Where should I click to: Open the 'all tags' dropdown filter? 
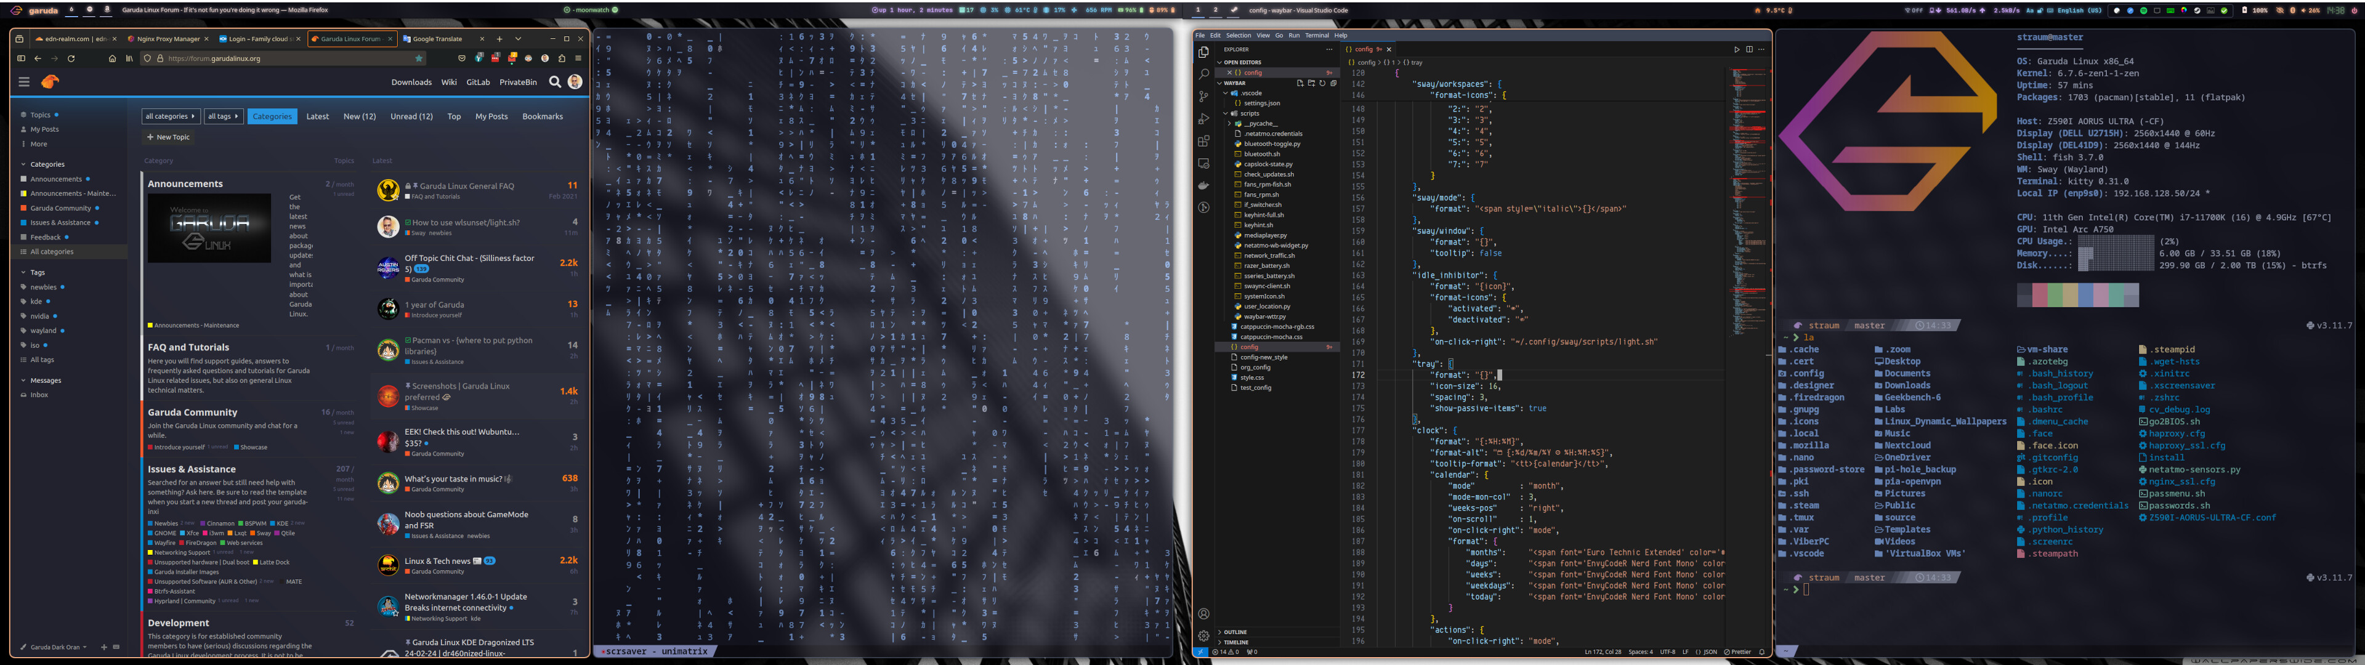click(x=223, y=116)
